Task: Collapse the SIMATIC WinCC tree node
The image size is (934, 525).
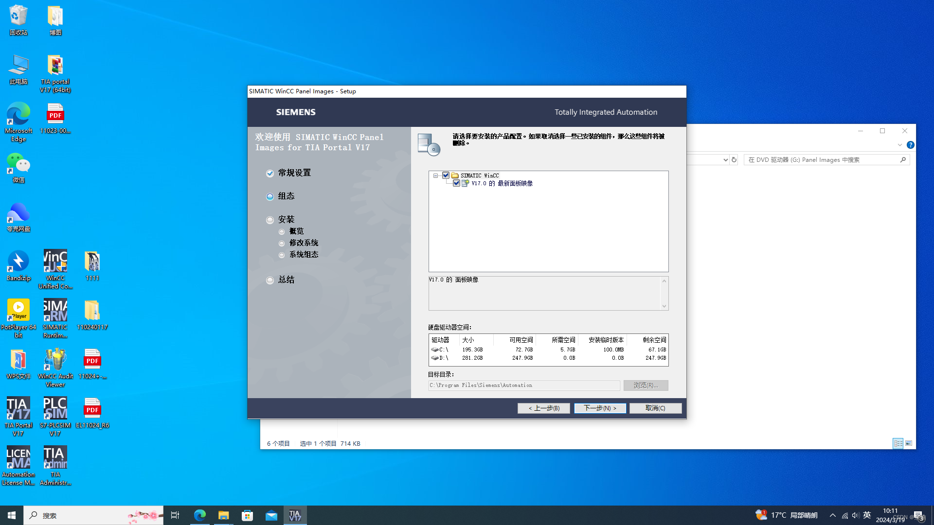Action: [435, 175]
